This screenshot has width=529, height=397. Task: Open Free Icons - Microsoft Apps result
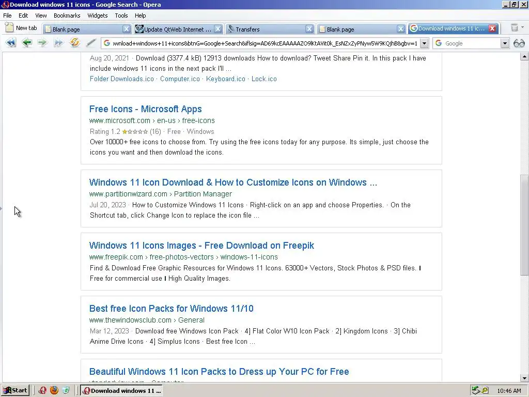pos(145,109)
